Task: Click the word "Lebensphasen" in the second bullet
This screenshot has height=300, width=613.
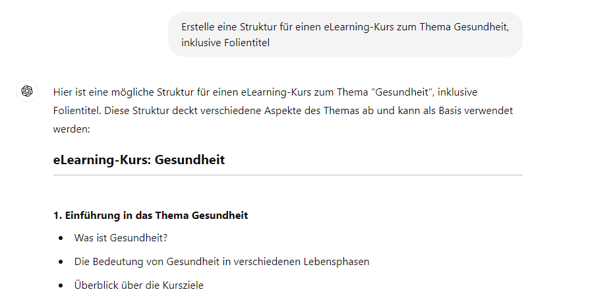Action: click(x=338, y=262)
